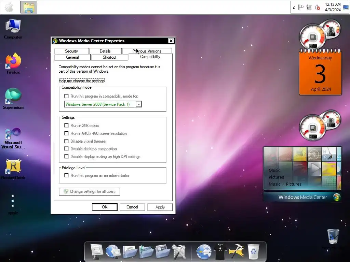Image resolution: width=350 pixels, height=262 pixels.
Task: Open the Windows Server 2008 compatibility dropdown
Action: pyautogui.click(x=139, y=104)
